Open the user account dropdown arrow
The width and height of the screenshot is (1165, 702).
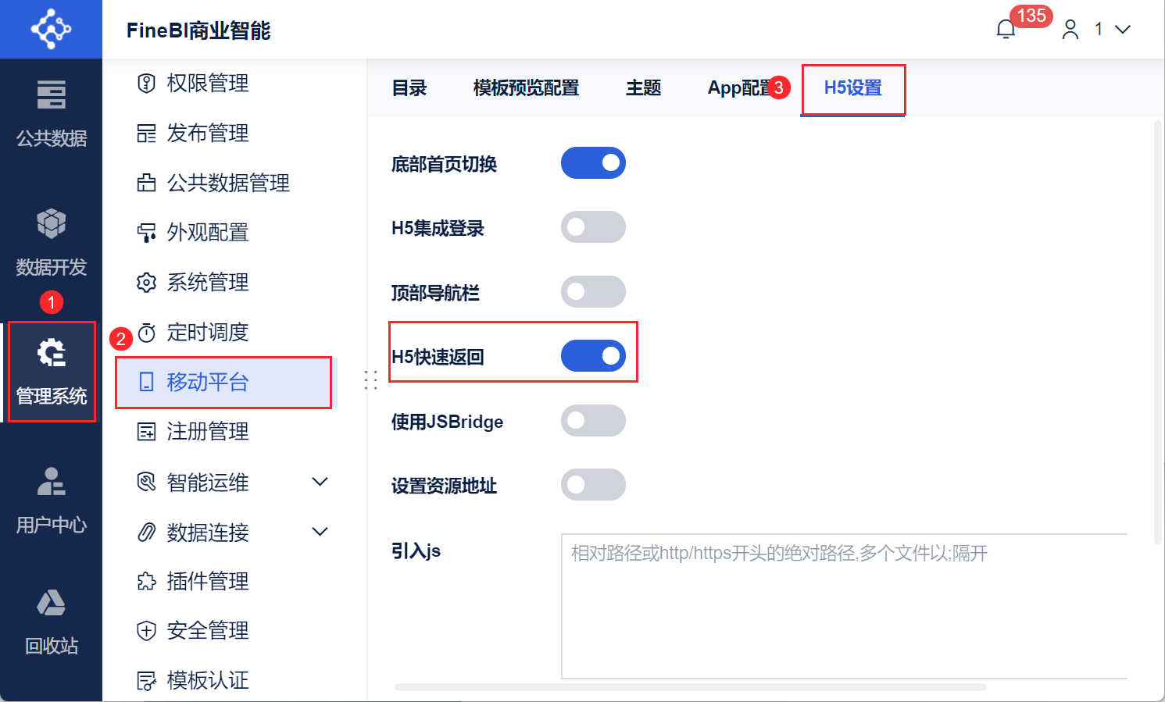click(1123, 30)
